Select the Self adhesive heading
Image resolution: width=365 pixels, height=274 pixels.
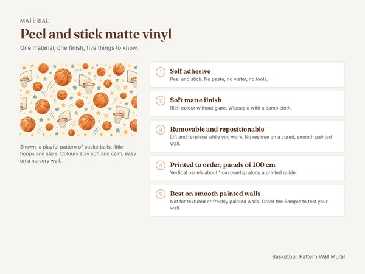click(190, 71)
